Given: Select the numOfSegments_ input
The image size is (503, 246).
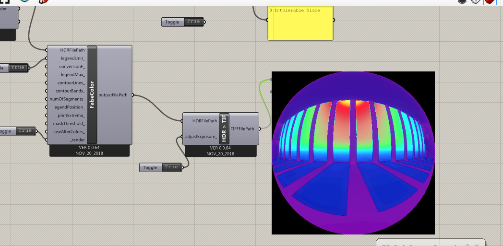Looking at the screenshot, I should pos(67,99).
